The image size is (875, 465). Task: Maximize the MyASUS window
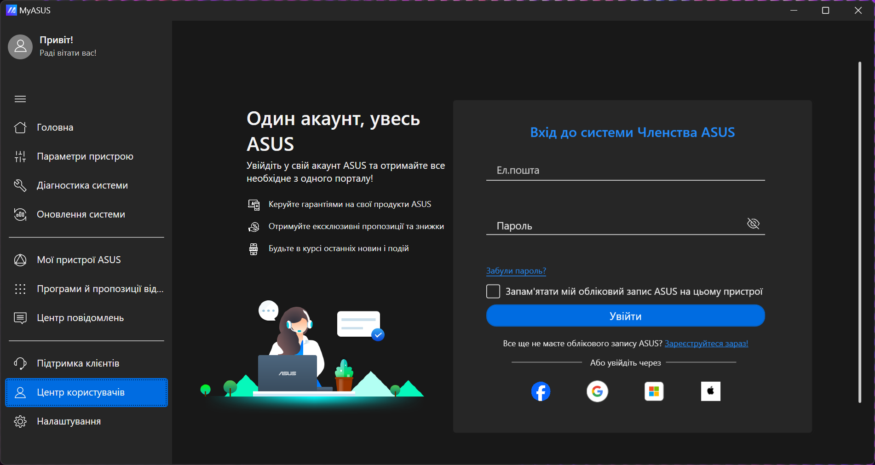tap(826, 10)
